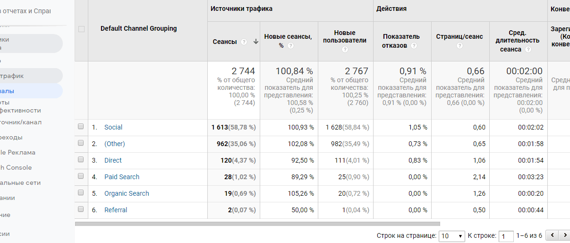Toggle the select-all checkbox in table header
570x243 pixels.
coord(81,29)
